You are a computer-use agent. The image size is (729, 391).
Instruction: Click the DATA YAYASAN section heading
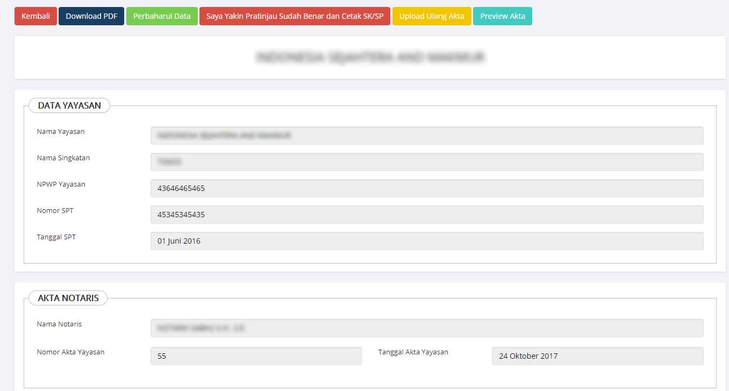[69, 105]
